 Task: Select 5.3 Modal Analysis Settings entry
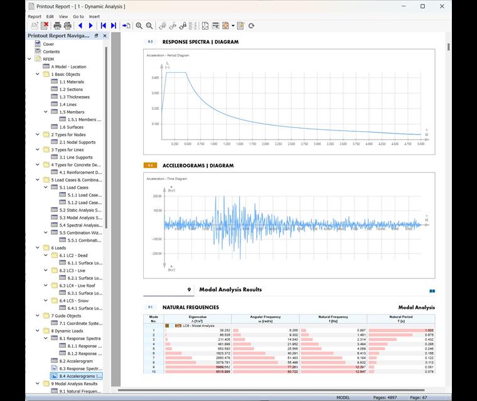click(x=80, y=218)
